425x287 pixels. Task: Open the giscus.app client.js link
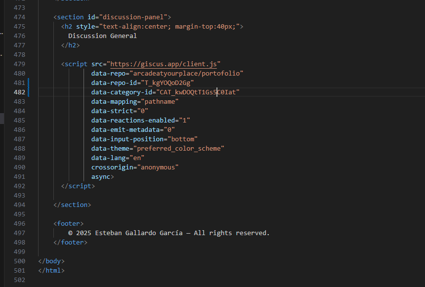tap(164, 64)
